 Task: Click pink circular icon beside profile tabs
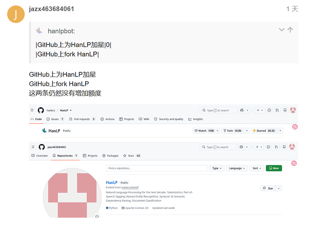(x=294, y=163)
